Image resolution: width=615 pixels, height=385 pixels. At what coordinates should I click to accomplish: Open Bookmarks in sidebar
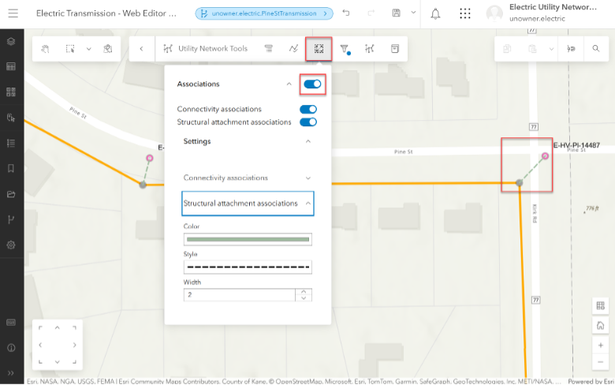coord(11,169)
